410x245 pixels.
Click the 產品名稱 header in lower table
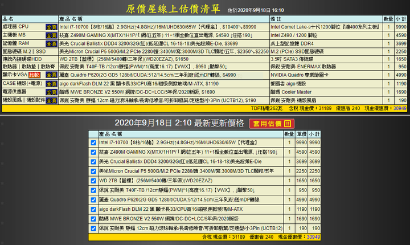(110, 134)
